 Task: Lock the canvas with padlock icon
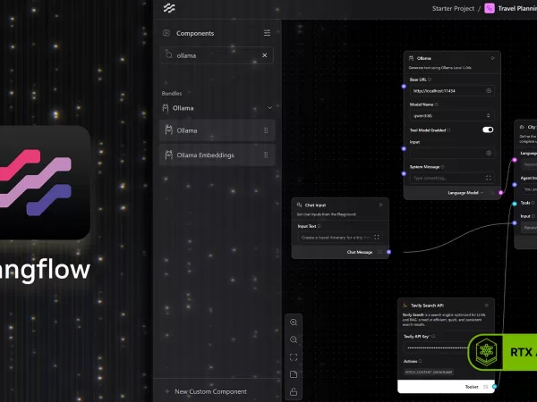click(x=294, y=391)
